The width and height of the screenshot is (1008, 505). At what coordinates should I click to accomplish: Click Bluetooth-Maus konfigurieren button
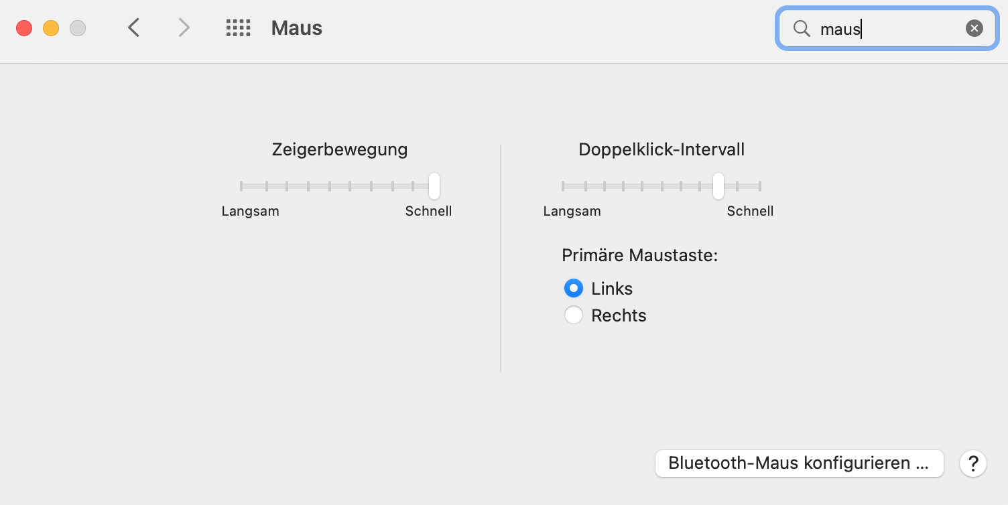coord(799,463)
